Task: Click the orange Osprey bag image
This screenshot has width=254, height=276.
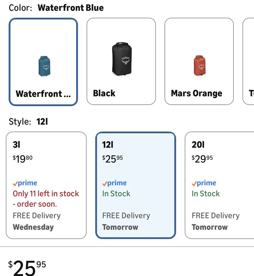Action: coord(199,65)
